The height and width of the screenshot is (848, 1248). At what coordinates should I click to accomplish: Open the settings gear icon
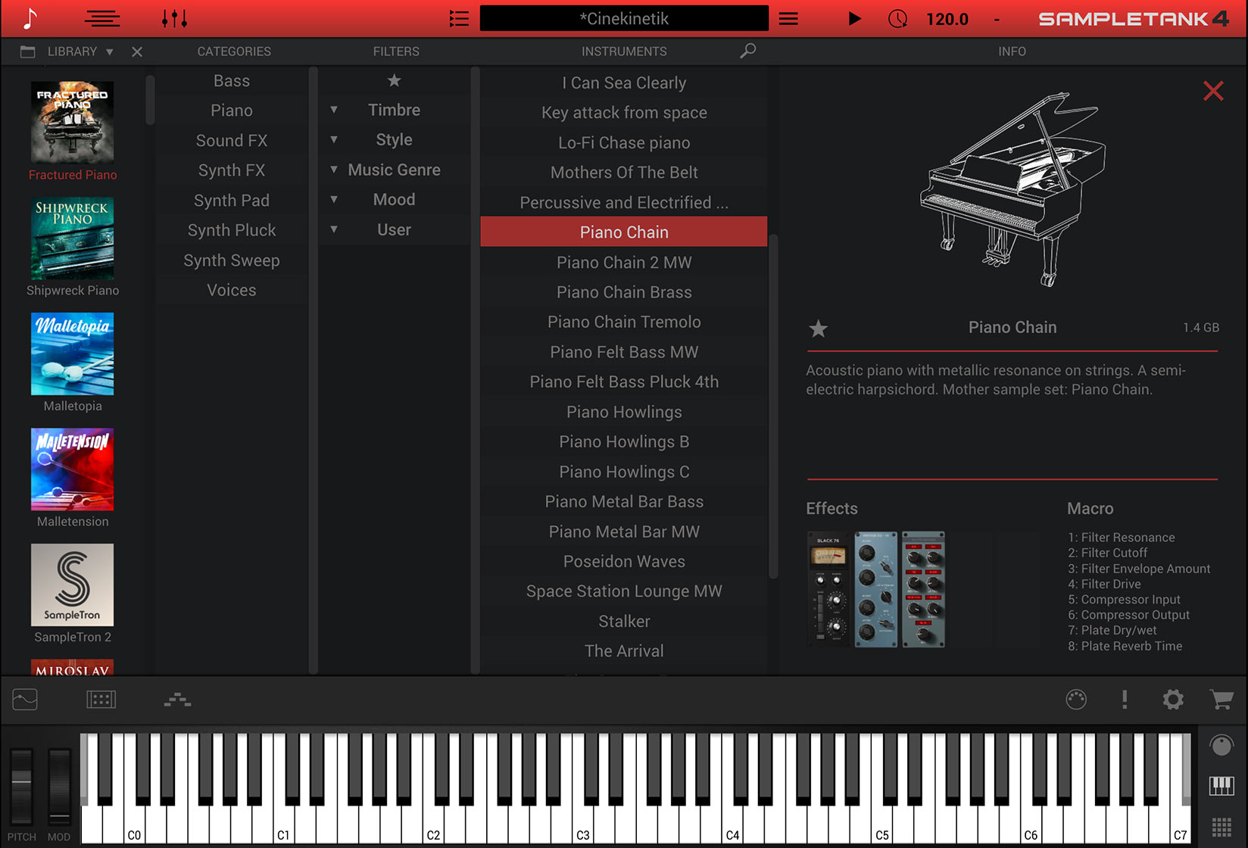(1173, 700)
